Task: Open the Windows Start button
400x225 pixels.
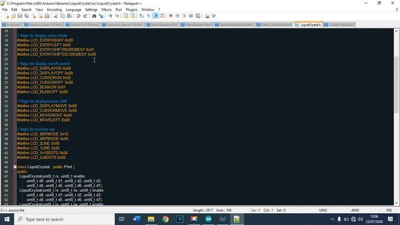Action: (7, 219)
